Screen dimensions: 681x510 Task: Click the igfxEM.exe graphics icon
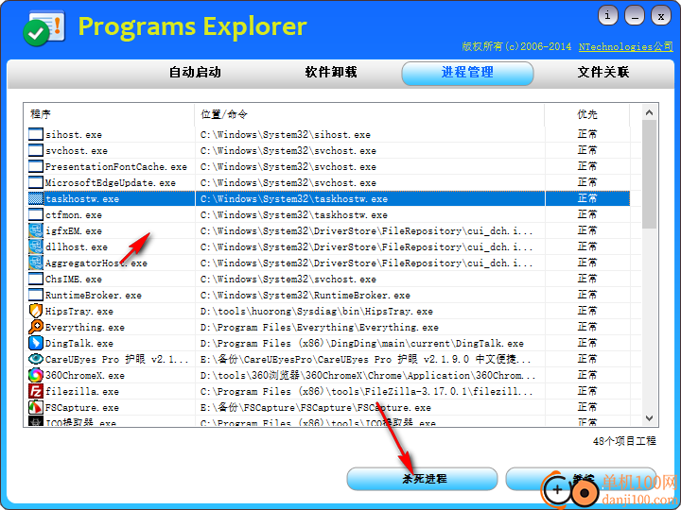(x=36, y=230)
